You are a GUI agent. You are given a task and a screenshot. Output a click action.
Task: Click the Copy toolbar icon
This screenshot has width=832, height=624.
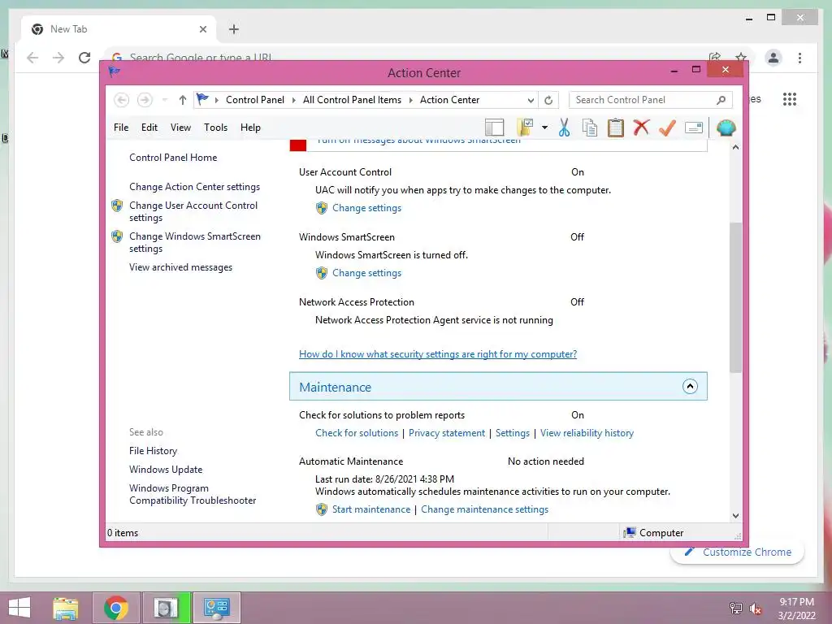point(590,128)
